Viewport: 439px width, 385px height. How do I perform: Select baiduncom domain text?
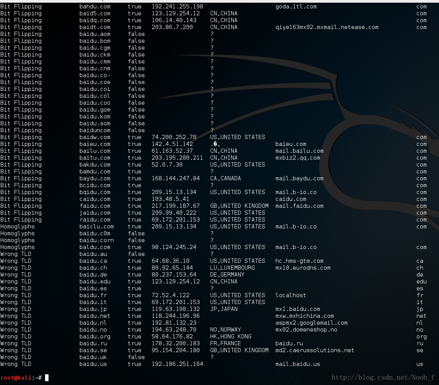(95, 130)
